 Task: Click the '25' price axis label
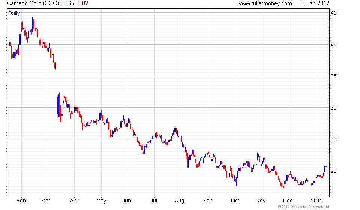click(x=334, y=139)
